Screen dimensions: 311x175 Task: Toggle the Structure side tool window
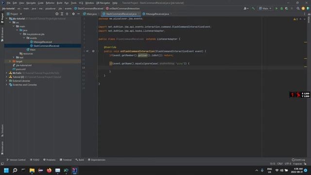pyautogui.click(x=2, y=130)
